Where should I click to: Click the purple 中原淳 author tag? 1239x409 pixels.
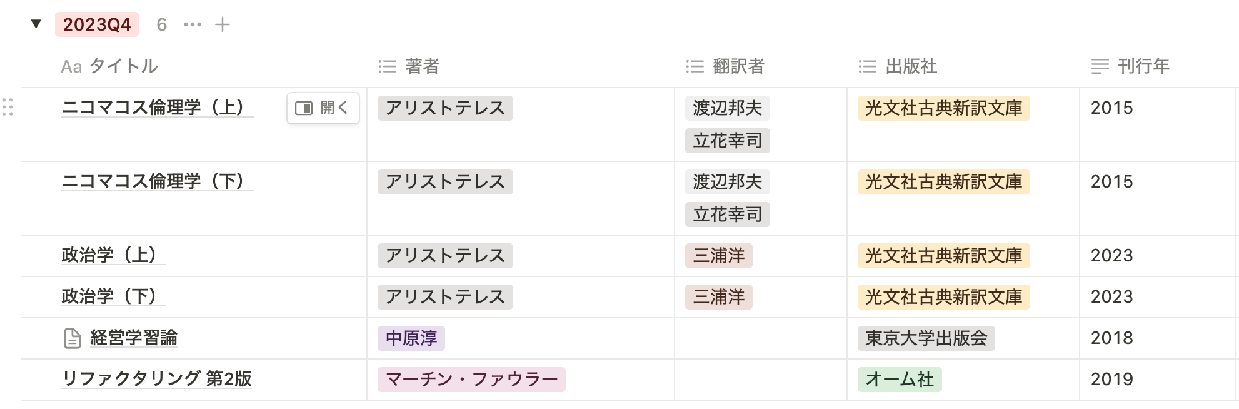[x=411, y=338]
